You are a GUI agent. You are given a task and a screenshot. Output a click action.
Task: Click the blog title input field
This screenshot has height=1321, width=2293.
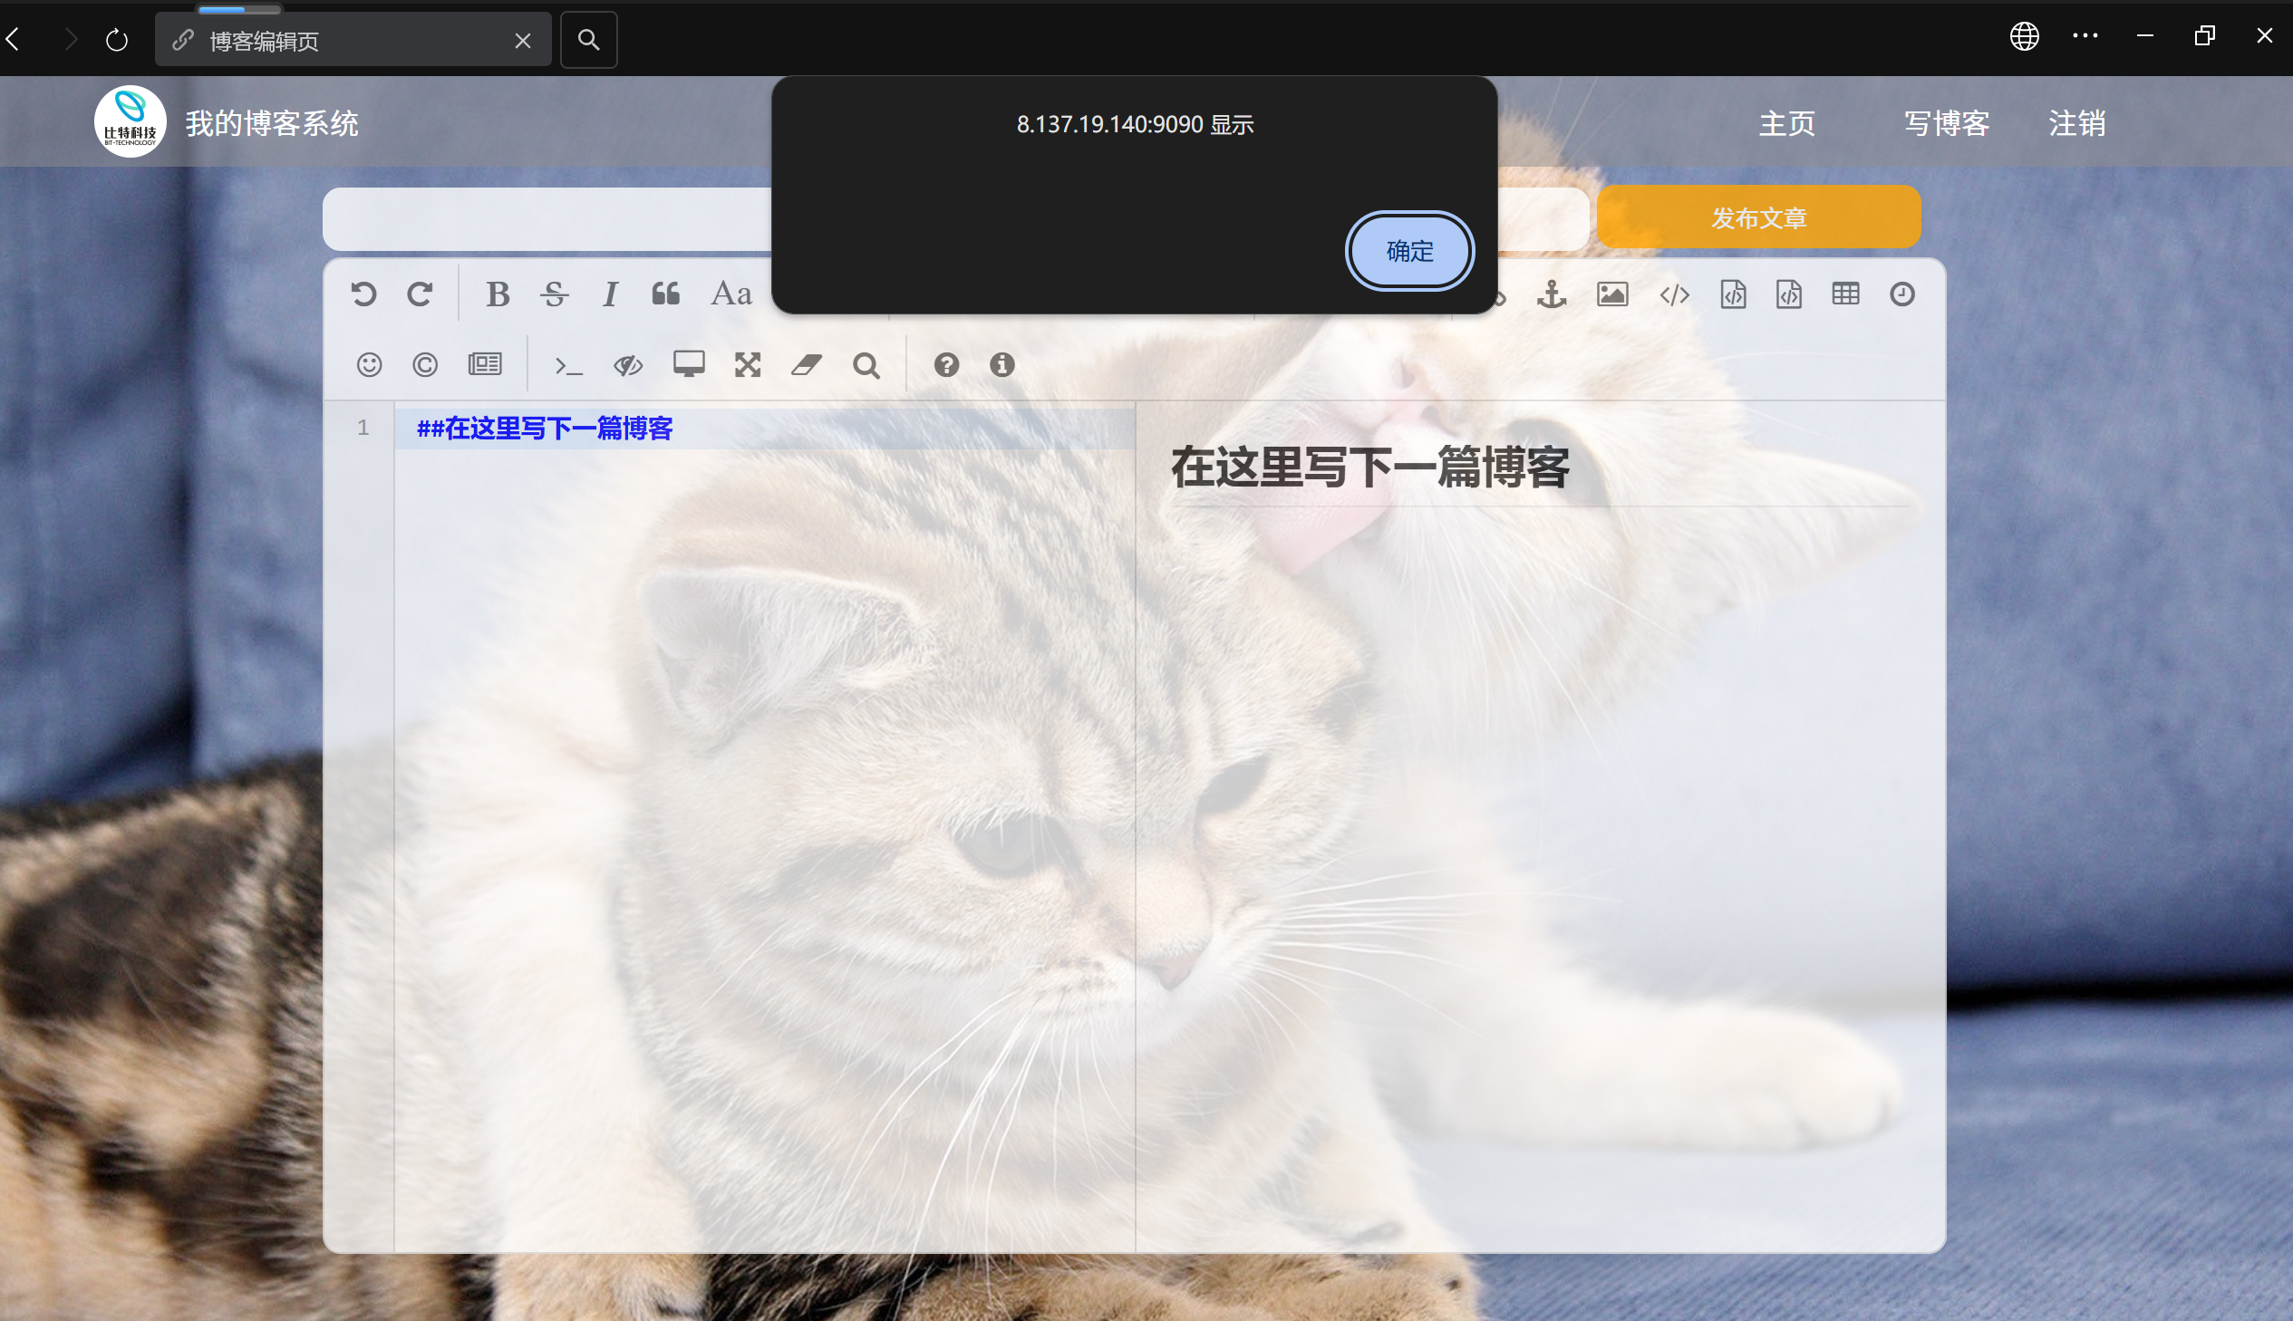coord(545,219)
